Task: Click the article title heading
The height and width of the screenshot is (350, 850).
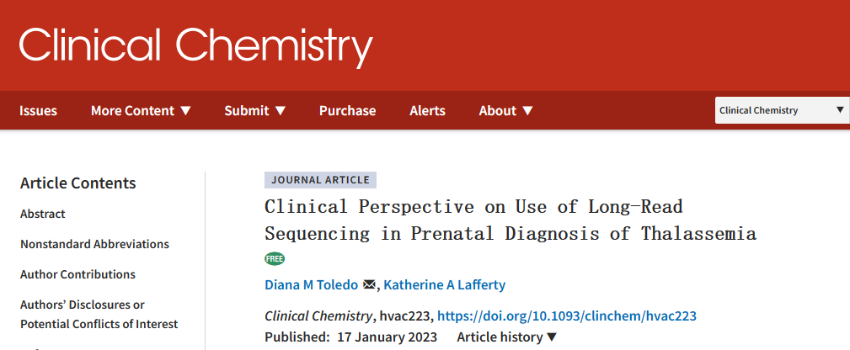Action: (x=510, y=220)
